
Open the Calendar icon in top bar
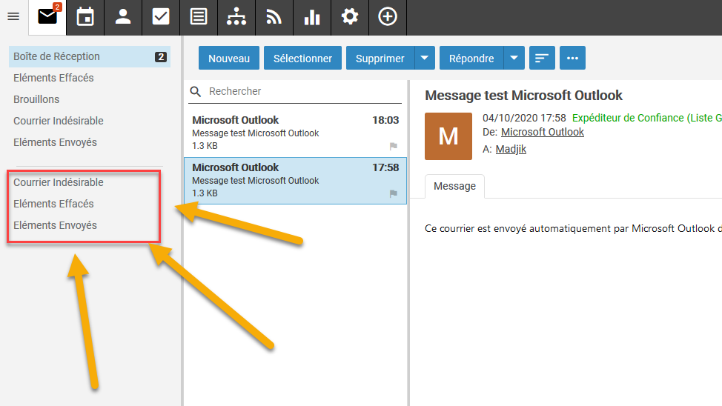tap(85, 17)
